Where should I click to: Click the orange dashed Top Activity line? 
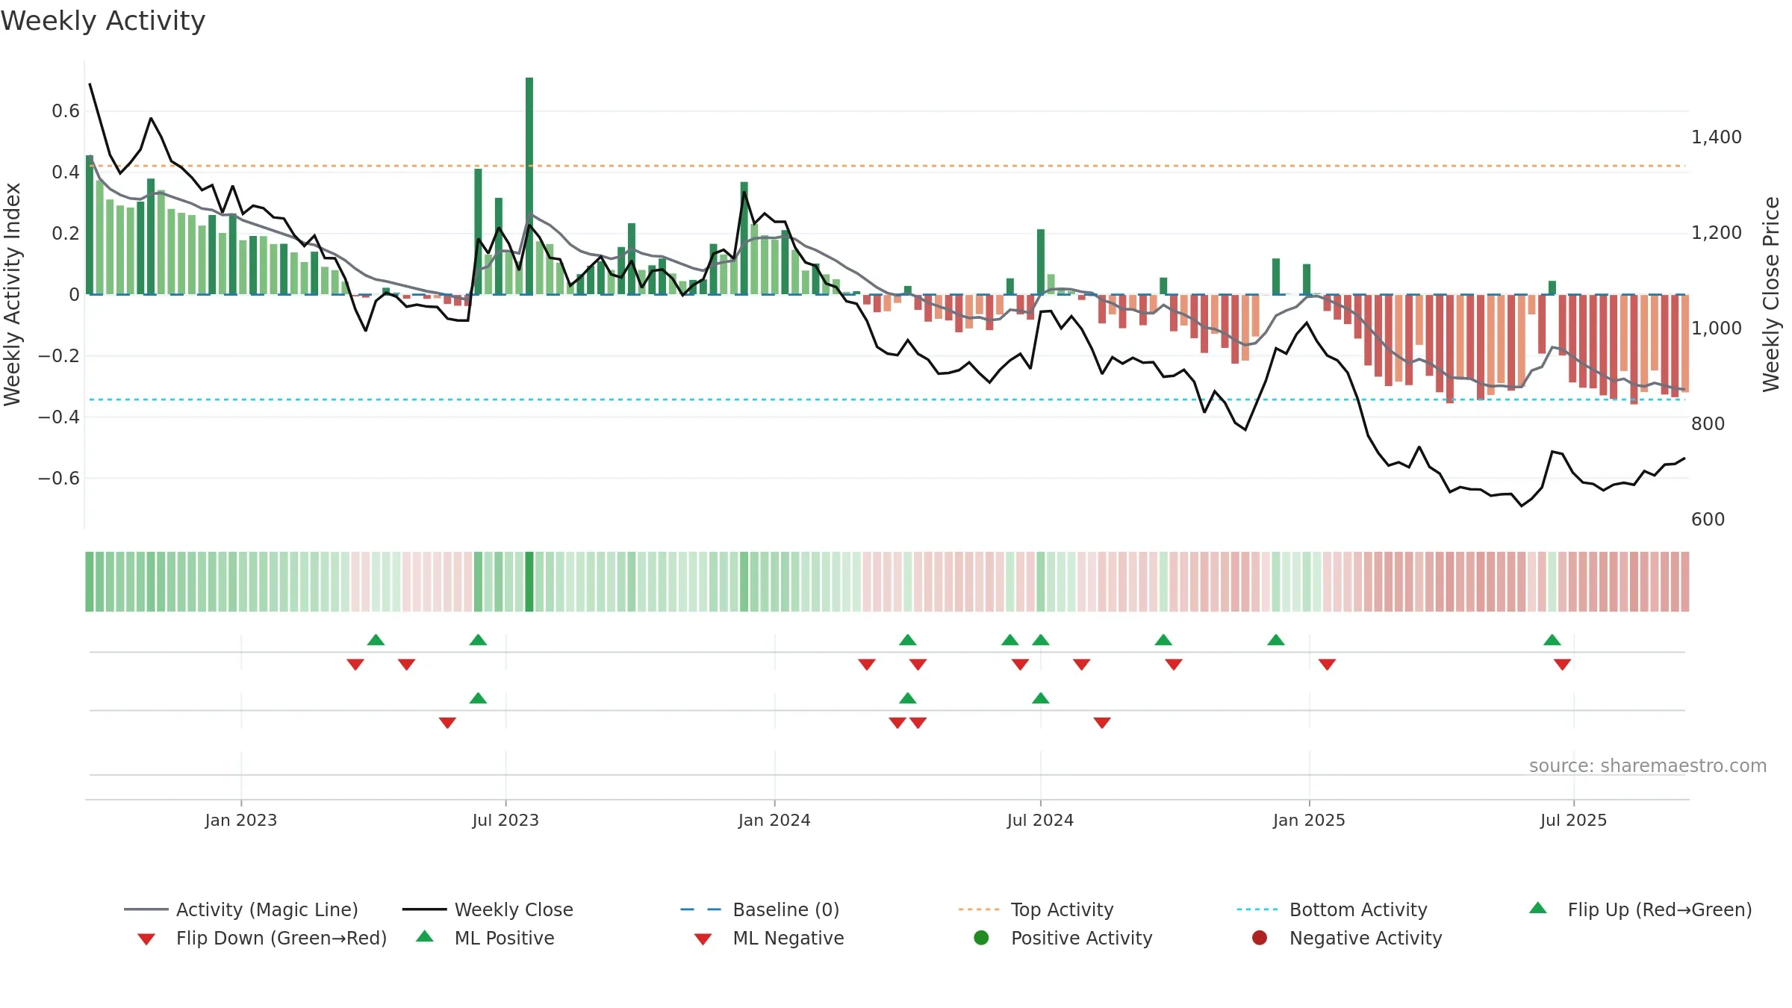(889, 166)
